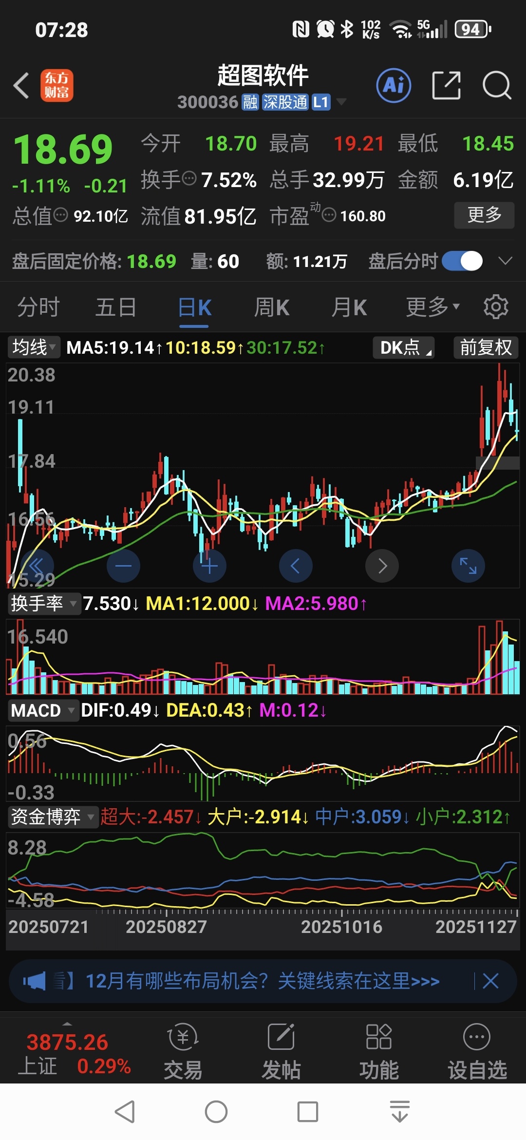The height and width of the screenshot is (1140, 526).
Task: Expand the after-hours panel chevron
Action: click(x=506, y=261)
